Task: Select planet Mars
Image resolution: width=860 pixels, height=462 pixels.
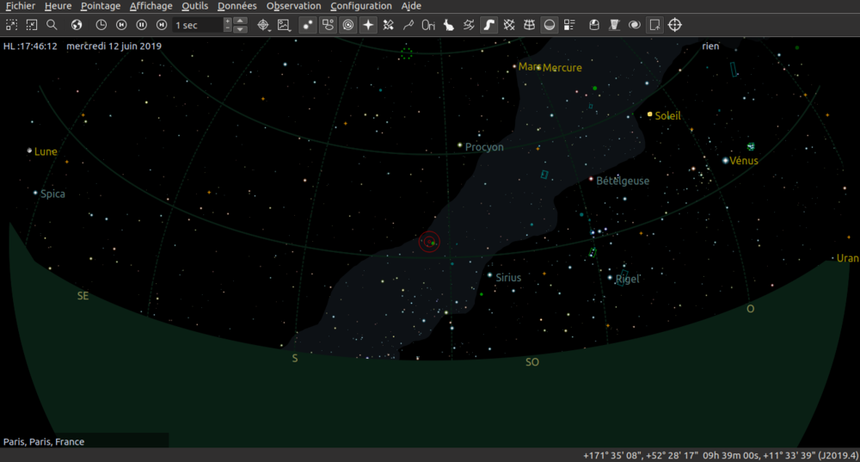Action: 514,66
